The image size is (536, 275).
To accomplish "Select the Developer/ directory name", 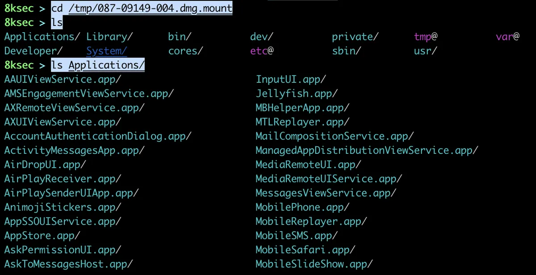I will 33,51.
